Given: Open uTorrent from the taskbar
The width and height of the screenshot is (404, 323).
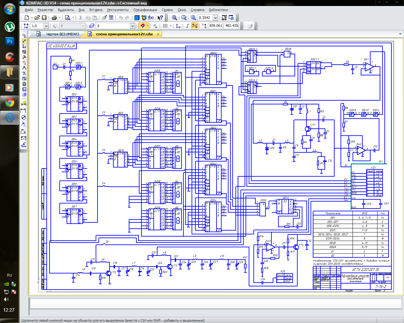Looking at the screenshot, I should coord(10,27).
